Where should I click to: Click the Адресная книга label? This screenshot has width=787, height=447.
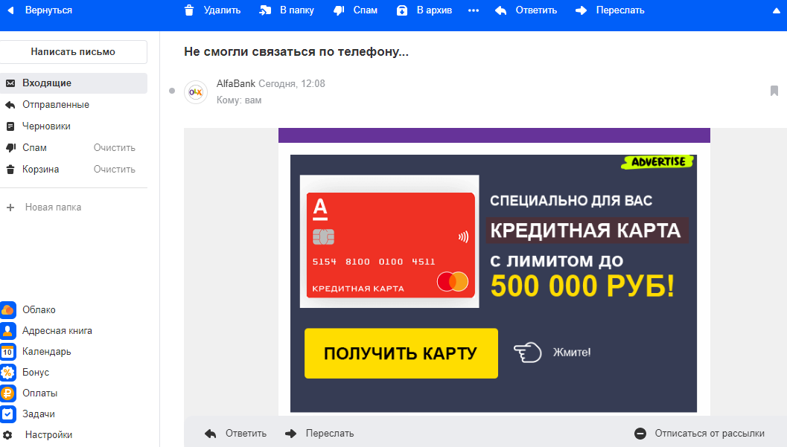point(57,331)
